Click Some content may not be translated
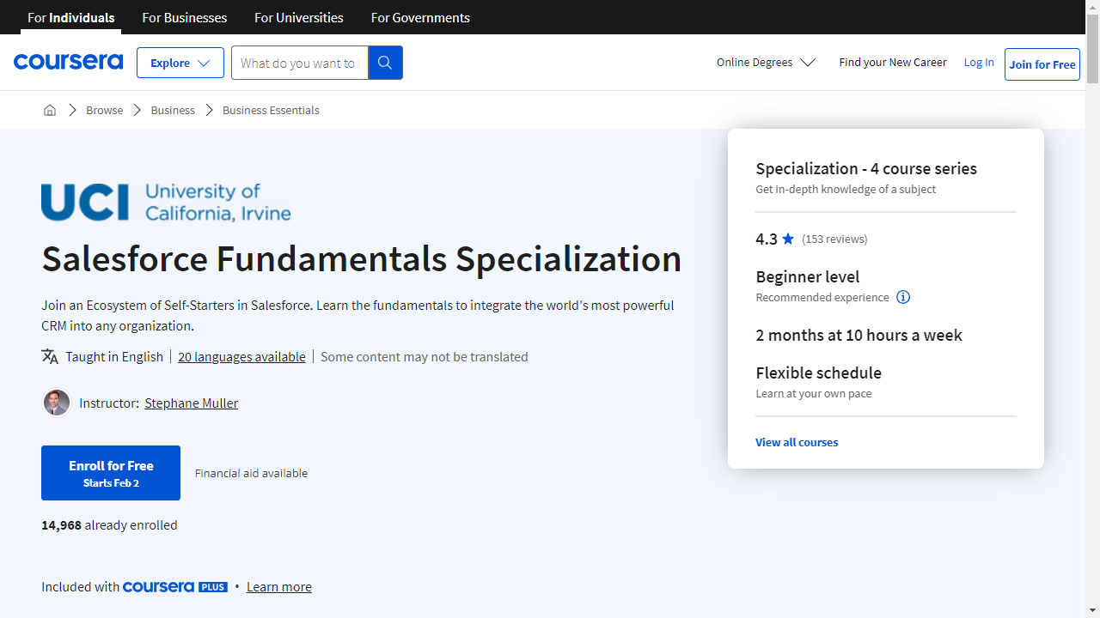1100x618 pixels. [x=425, y=356]
